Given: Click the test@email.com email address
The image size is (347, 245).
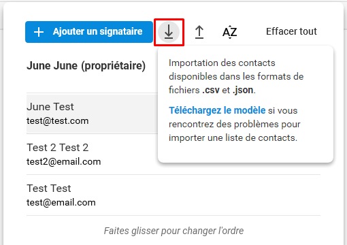Looking at the screenshot, I should [x=61, y=203].
